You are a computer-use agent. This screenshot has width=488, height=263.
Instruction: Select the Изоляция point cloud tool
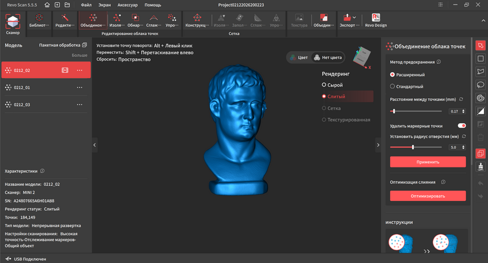pyautogui.click(x=117, y=21)
